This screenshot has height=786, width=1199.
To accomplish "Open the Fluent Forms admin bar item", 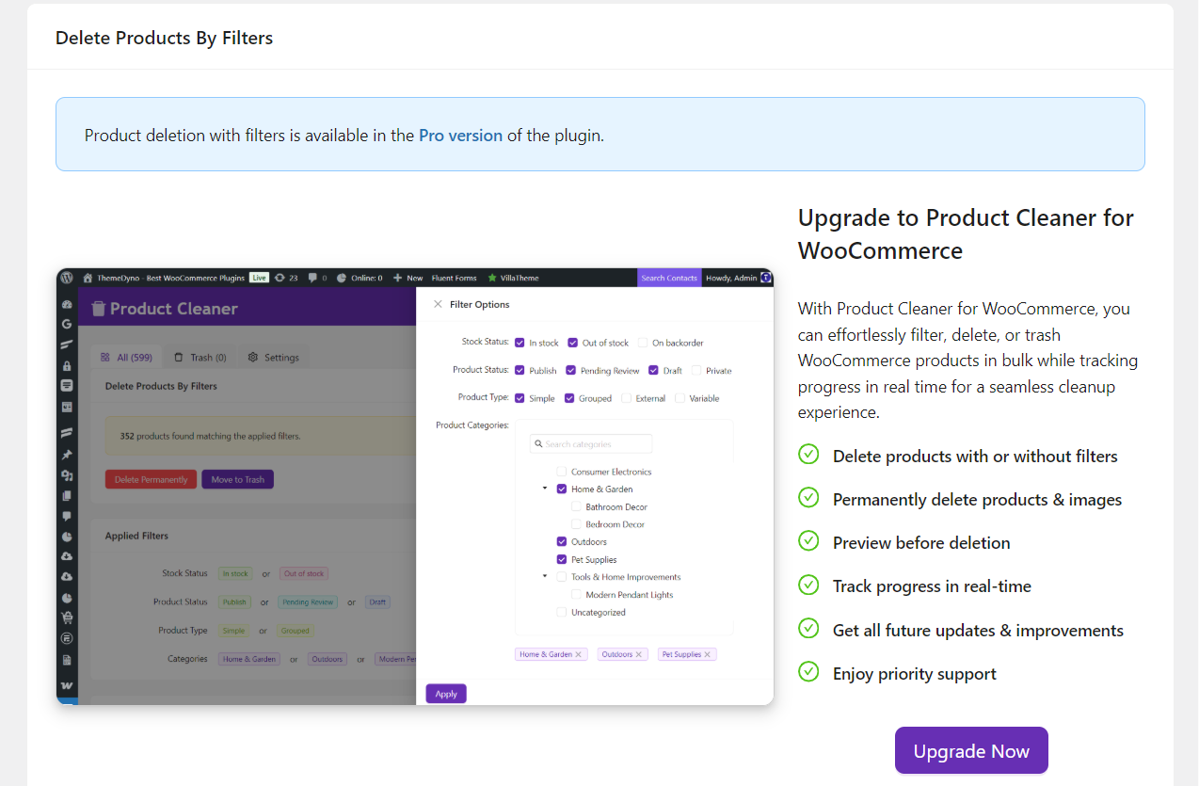I will pyautogui.click(x=454, y=278).
